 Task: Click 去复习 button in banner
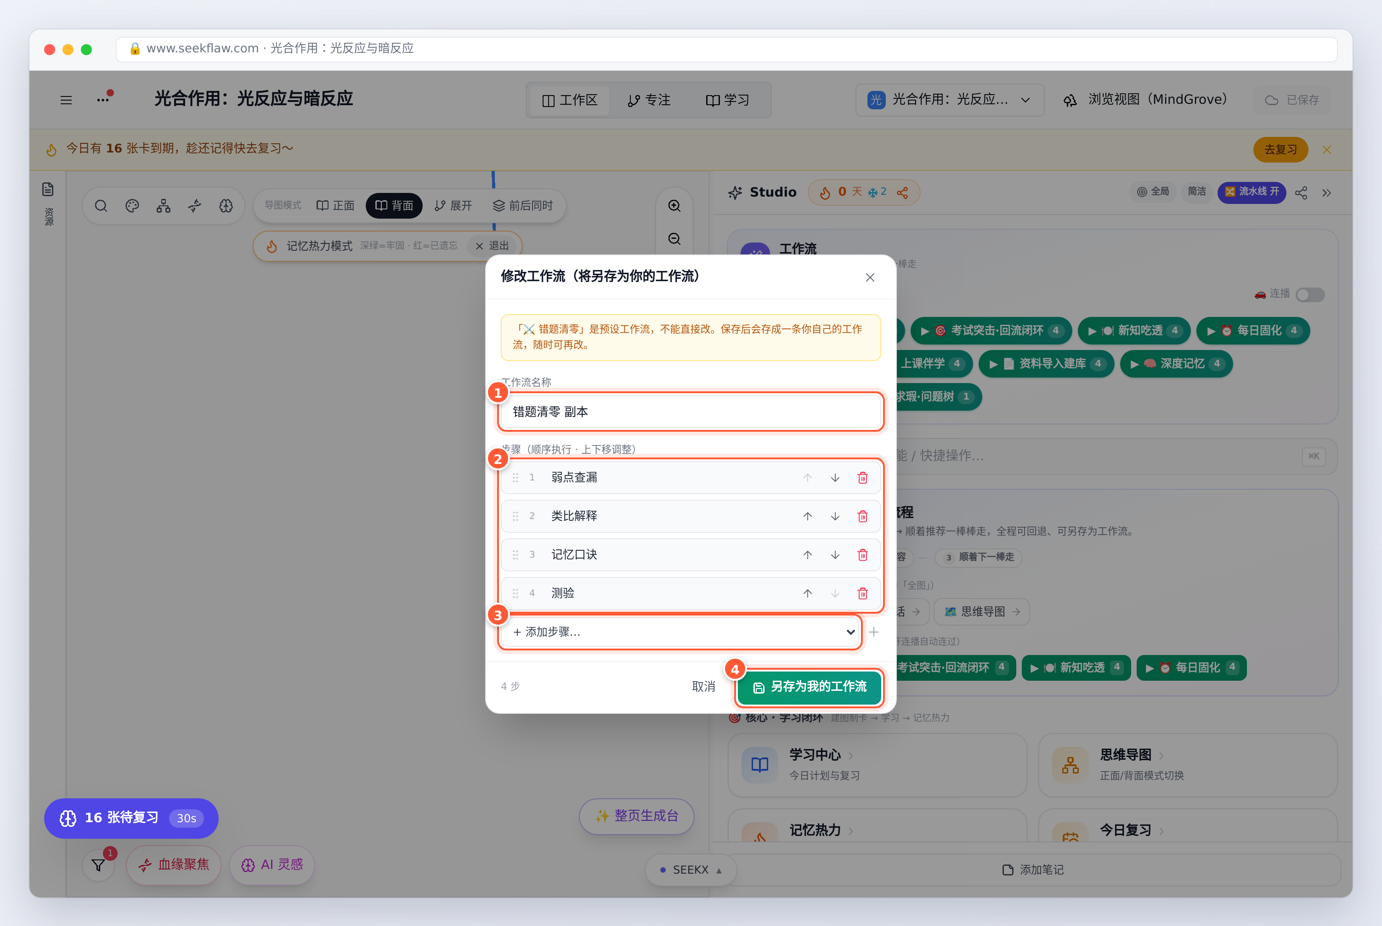pos(1280,149)
